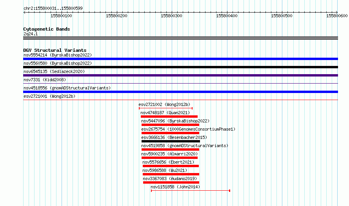The width and height of the screenshot is (349, 206).
Task: Select nsv4519858 (gnomADStructuralVariants) label
Action: (185, 146)
